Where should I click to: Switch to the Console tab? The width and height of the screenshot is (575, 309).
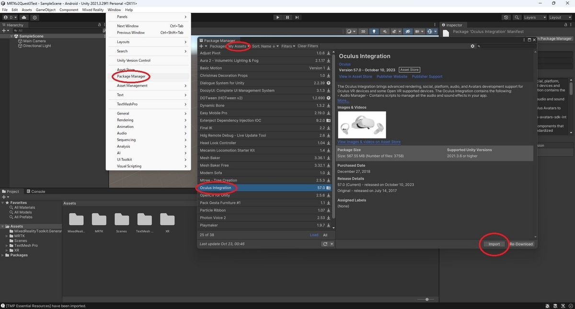(x=35, y=191)
